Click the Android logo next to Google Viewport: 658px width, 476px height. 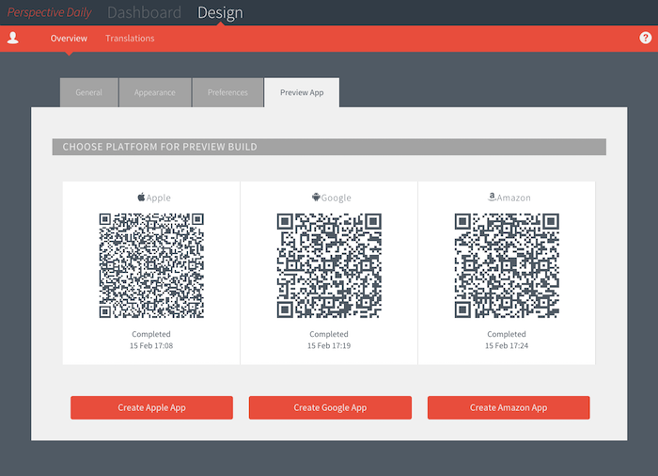pos(316,197)
